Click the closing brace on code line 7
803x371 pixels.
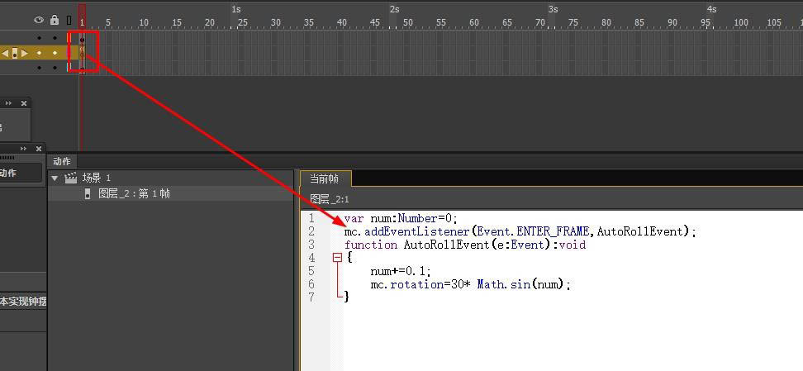click(x=347, y=296)
